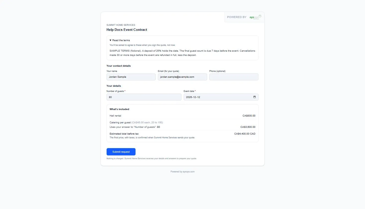This screenshot has width=365, height=209.
Task: Edit the Your name field
Action: point(131,77)
